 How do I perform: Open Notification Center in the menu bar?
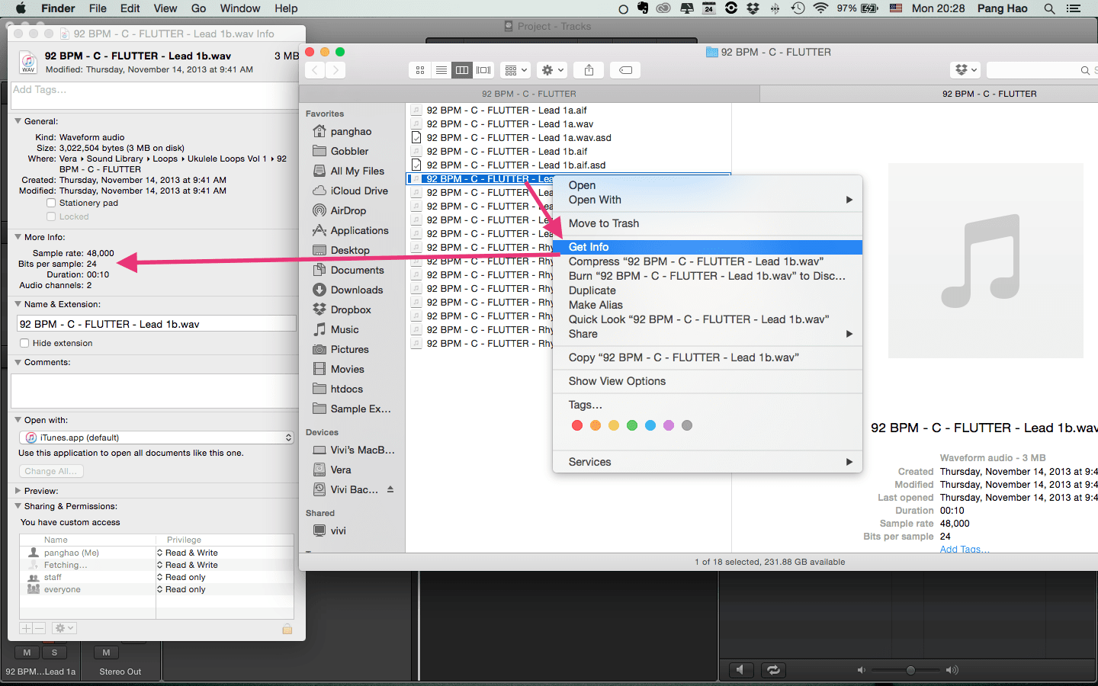1074,8
